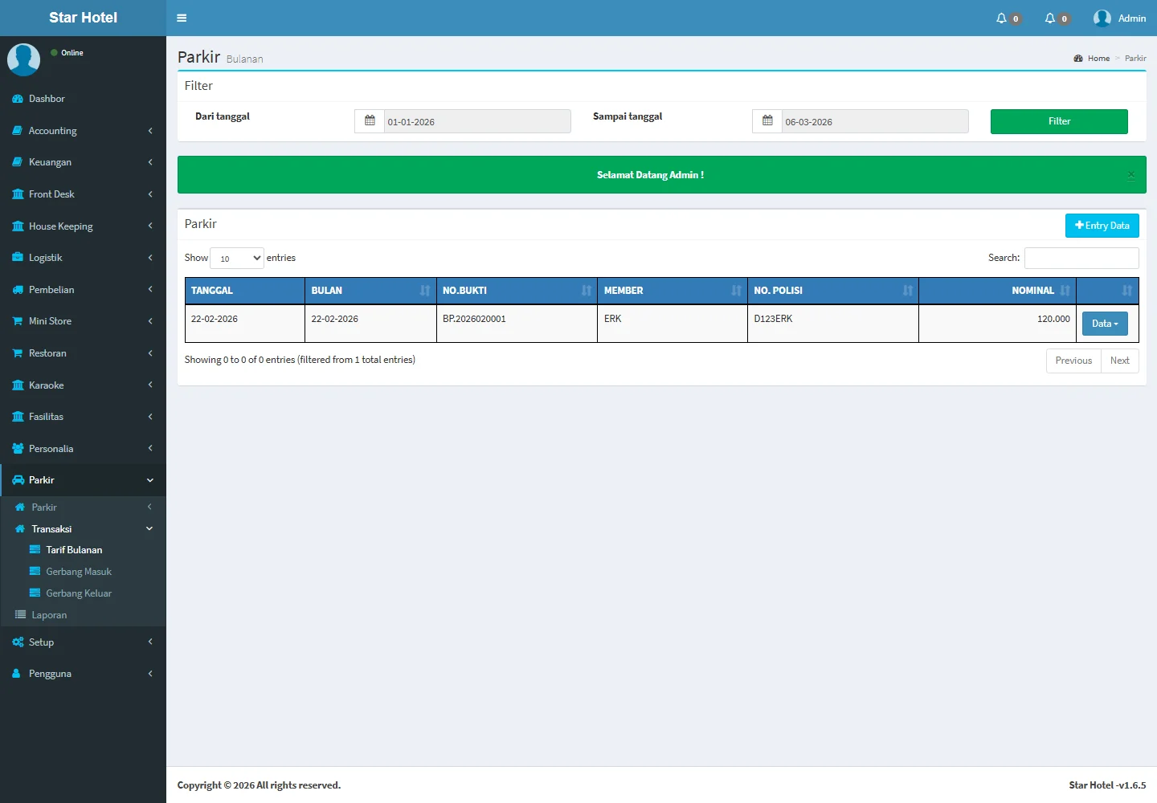Open Laporan under Parkir menu
This screenshot has width=1157, height=803.
[x=49, y=615]
